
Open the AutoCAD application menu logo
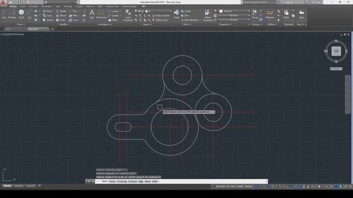pyautogui.click(x=3, y=3)
